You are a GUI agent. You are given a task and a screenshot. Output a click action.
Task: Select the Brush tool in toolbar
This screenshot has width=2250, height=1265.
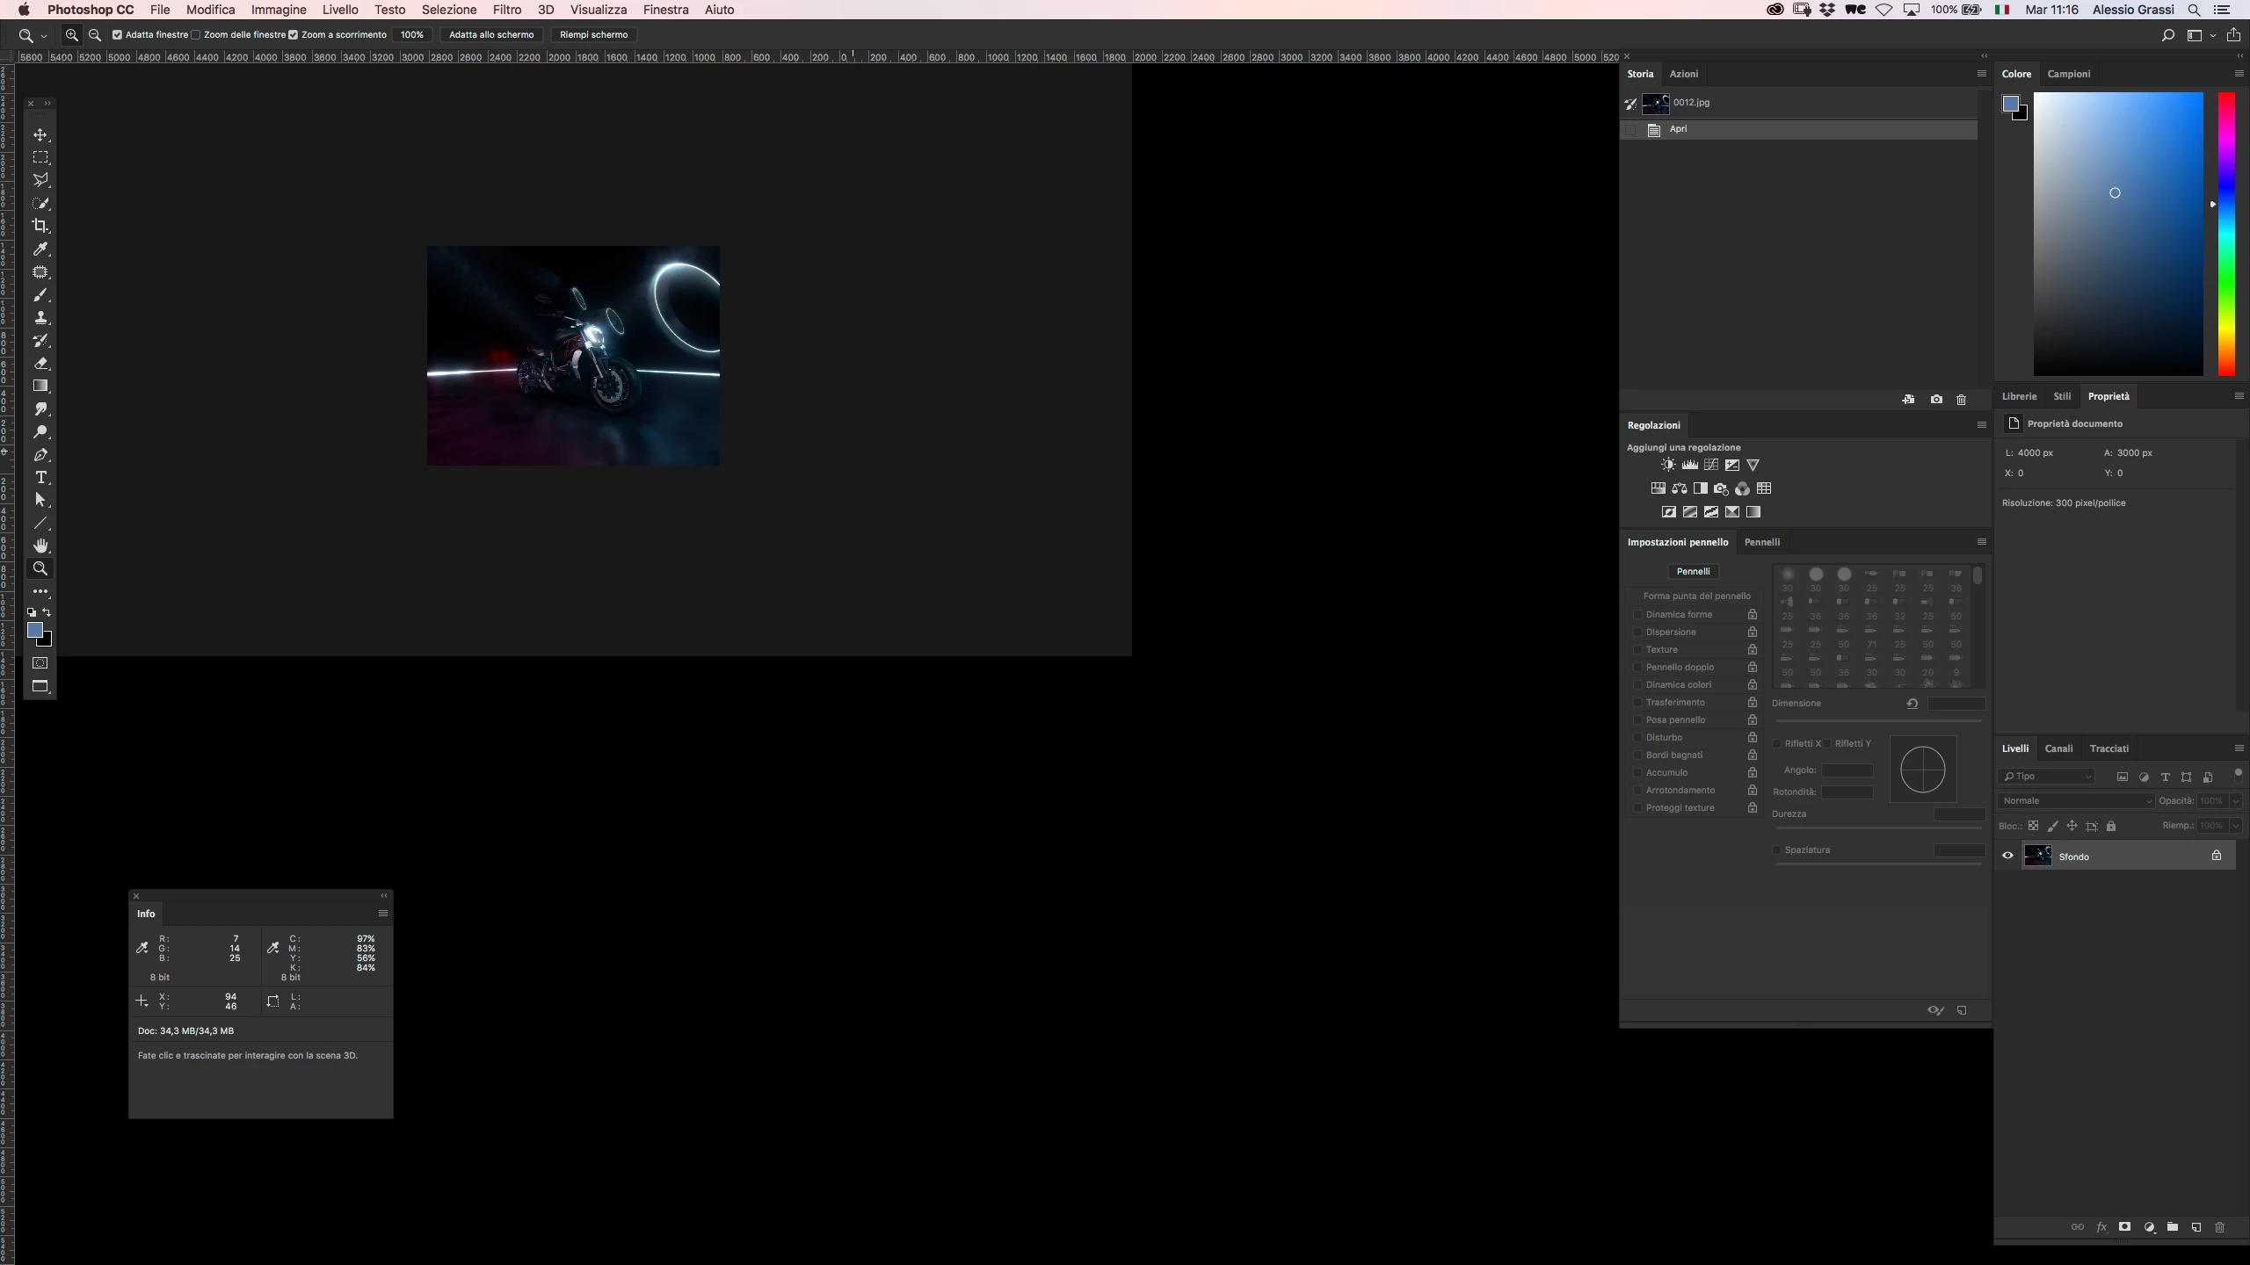(x=40, y=295)
